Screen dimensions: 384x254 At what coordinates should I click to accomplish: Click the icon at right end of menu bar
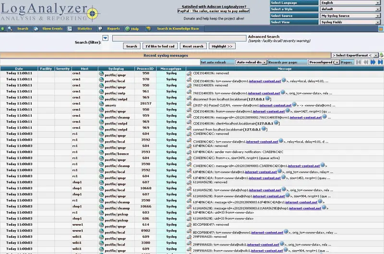tap(381, 29)
